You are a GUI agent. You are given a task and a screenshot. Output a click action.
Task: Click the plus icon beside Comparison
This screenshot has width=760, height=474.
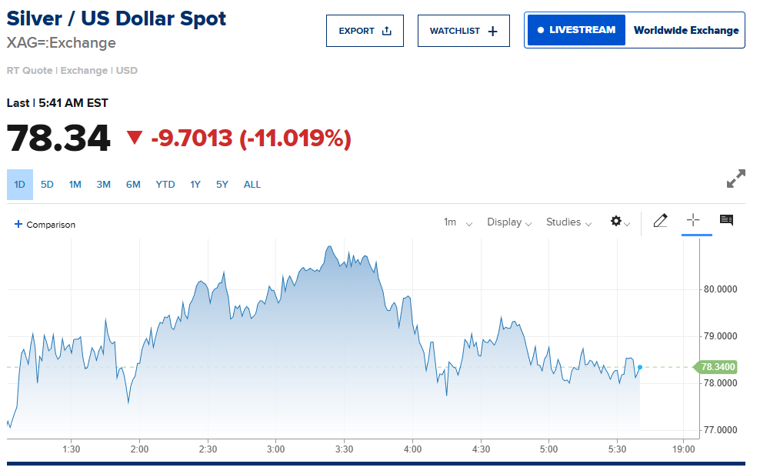(x=18, y=224)
